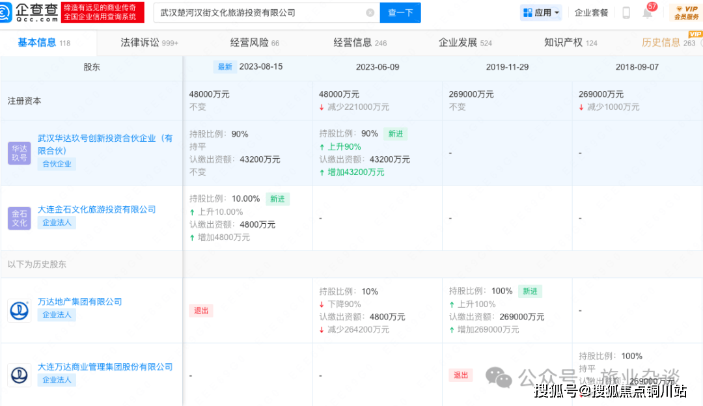This screenshot has width=703, height=406.
Task: Click the 增加43200万元 text
Action: 355,172
